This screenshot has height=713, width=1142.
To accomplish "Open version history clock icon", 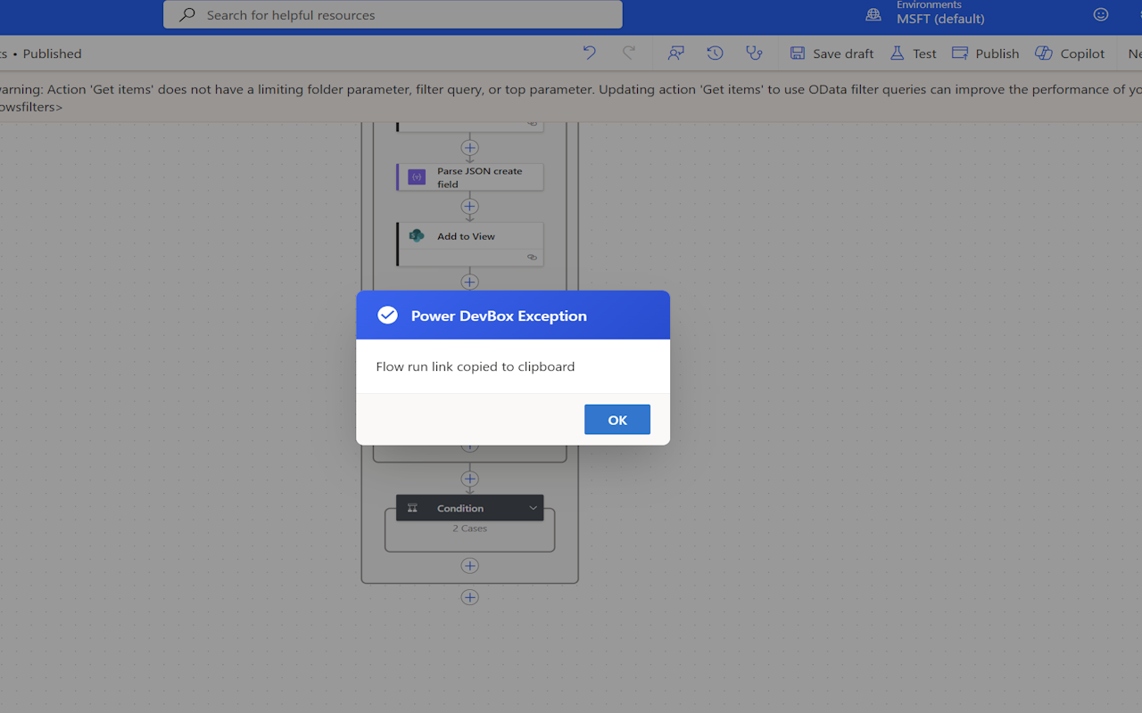I will 715,53.
